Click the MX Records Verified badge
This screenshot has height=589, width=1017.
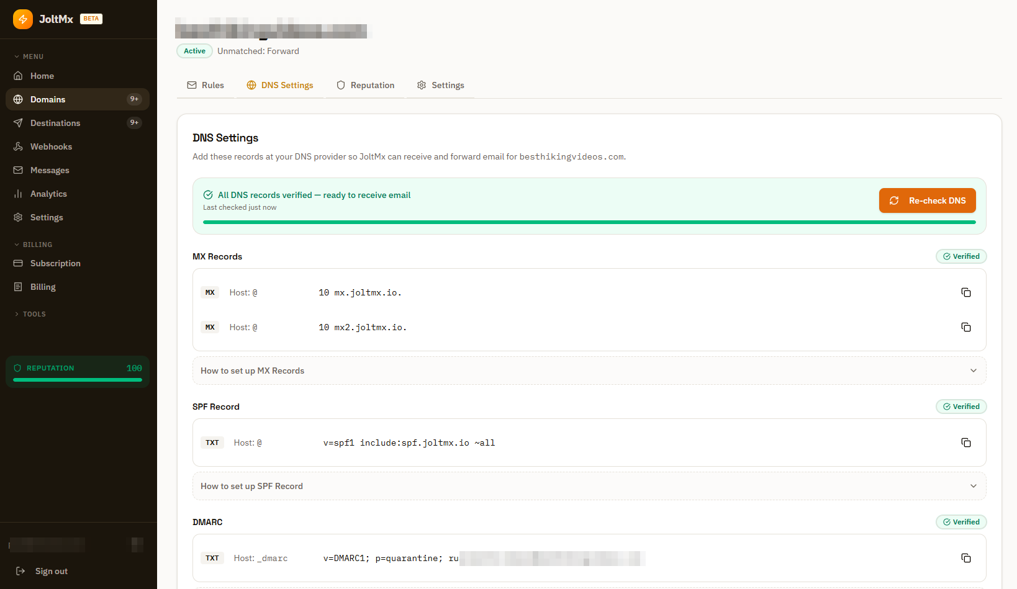point(961,256)
